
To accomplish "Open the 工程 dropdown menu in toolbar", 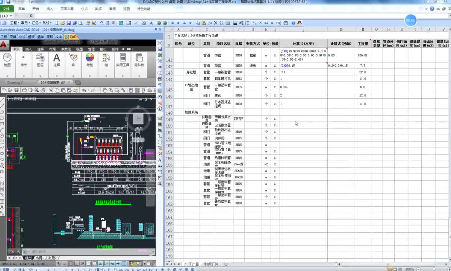I will [15, 23].
